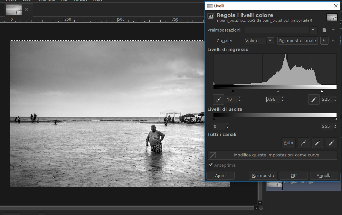
Task: Open the Canale channel dropdown
Action: coord(270,41)
